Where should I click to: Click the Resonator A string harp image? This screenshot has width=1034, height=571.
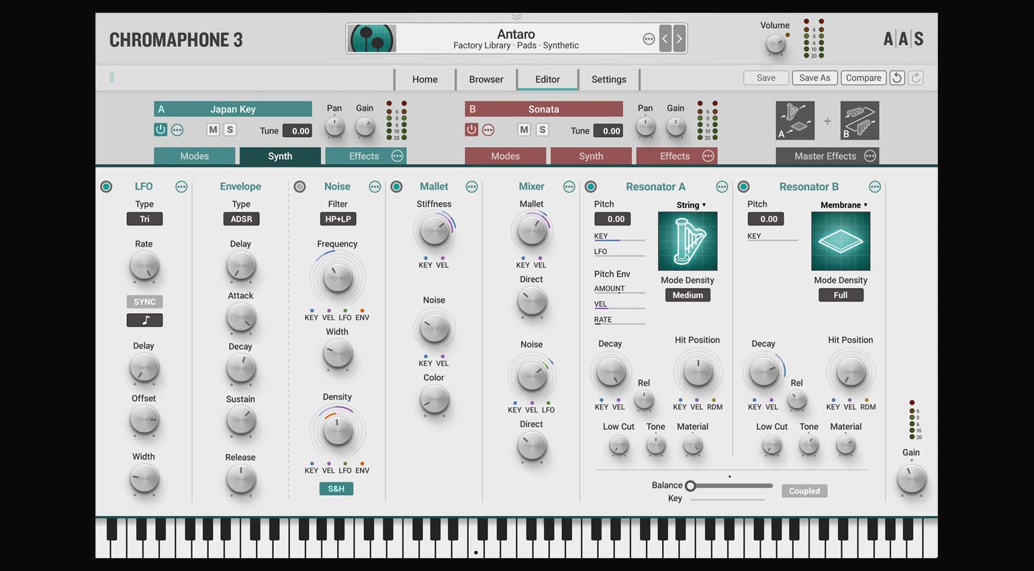(688, 241)
